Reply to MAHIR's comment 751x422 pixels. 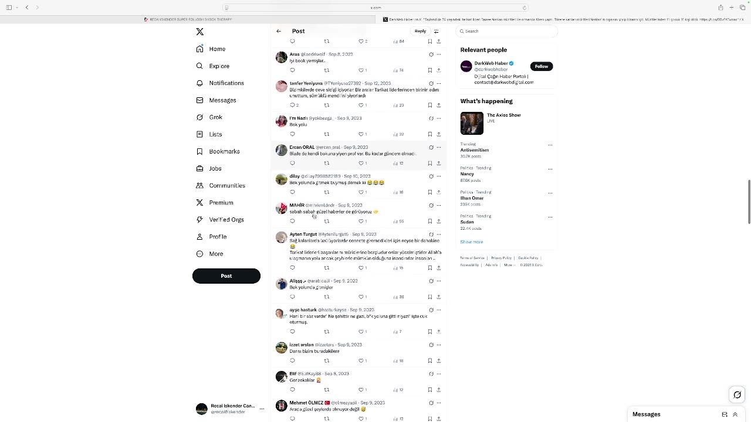coord(292,221)
